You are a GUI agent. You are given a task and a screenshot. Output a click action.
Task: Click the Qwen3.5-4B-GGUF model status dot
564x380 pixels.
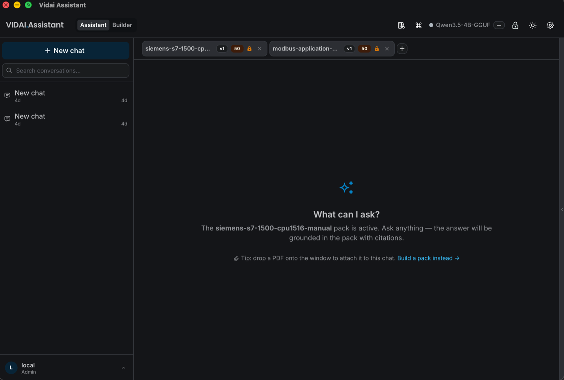tap(431, 25)
